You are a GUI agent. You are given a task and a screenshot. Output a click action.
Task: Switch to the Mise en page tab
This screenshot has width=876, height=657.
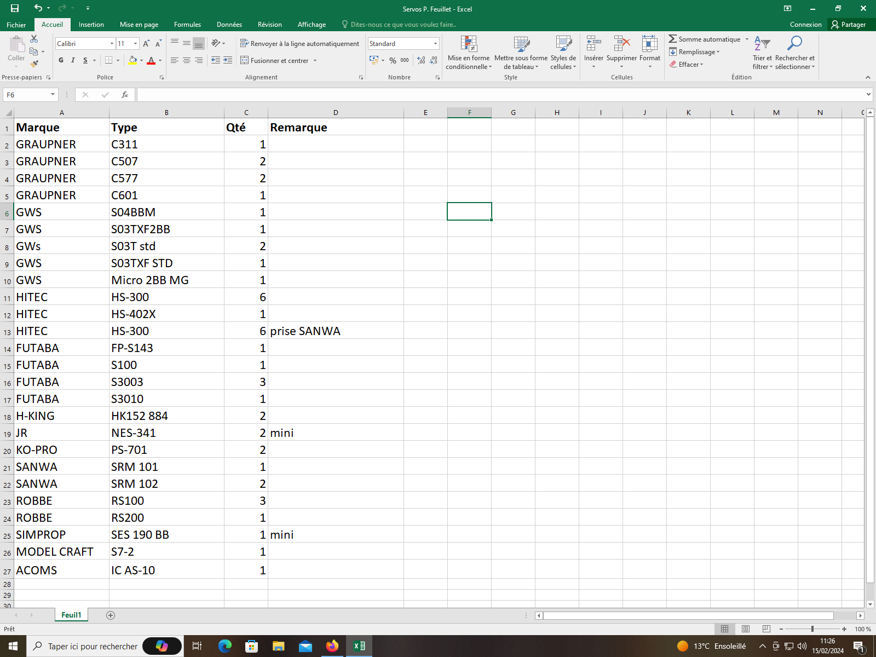click(x=139, y=25)
